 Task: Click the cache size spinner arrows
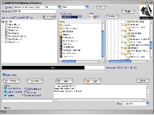(94, 17)
